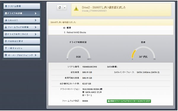Click the SATA 3.0Gb/s (SATA 2) value
This screenshot has width=178, height=111.
[148, 72]
